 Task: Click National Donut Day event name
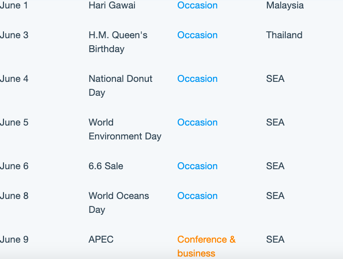click(x=120, y=85)
